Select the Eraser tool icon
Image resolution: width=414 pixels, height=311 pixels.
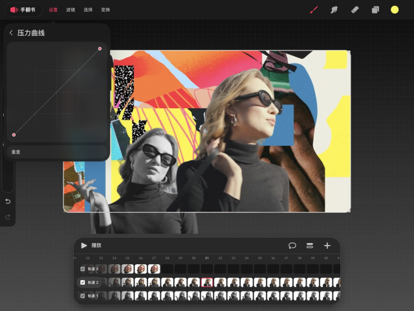(x=354, y=10)
